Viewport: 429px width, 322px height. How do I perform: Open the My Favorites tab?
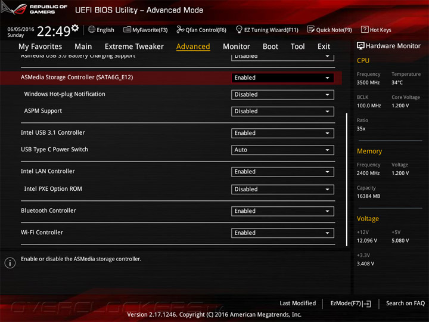pyautogui.click(x=41, y=47)
